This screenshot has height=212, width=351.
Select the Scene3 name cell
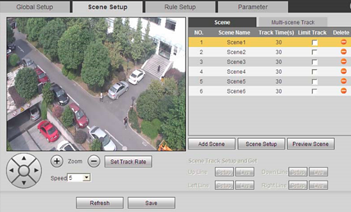click(236, 62)
